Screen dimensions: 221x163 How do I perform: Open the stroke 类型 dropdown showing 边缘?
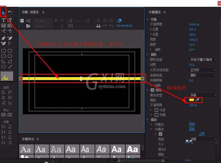click(203, 139)
